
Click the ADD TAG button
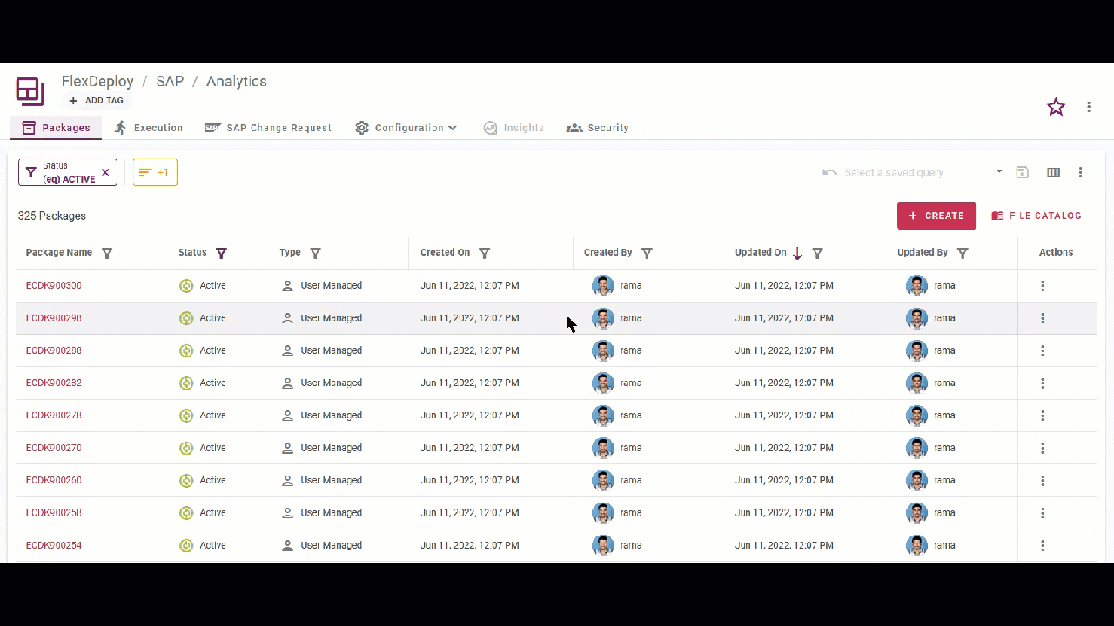[x=96, y=101]
